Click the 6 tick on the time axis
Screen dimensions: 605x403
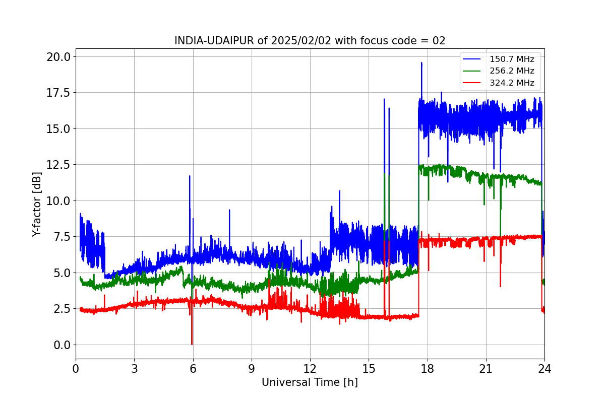pyautogui.click(x=193, y=368)
